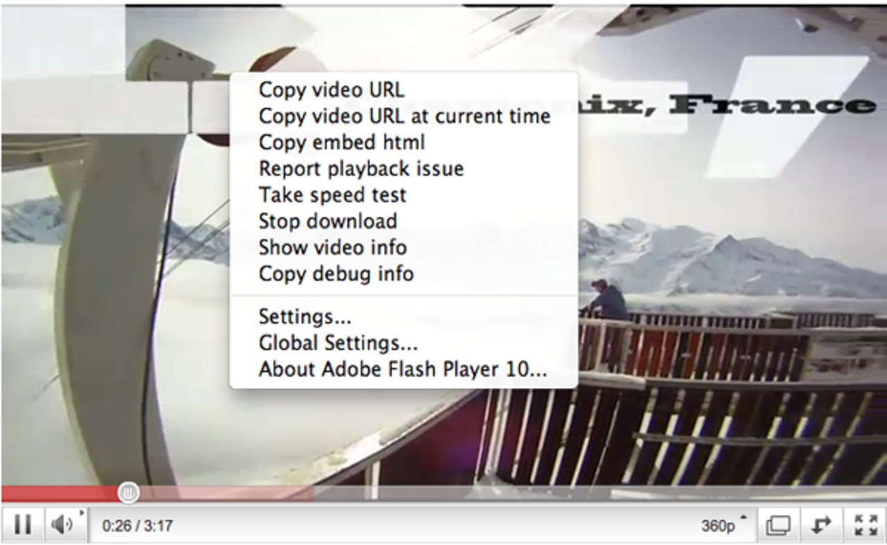Click About Adobe Flash Player 10...
Viewport: 887px width, 545px height.
tap(403, 370)
